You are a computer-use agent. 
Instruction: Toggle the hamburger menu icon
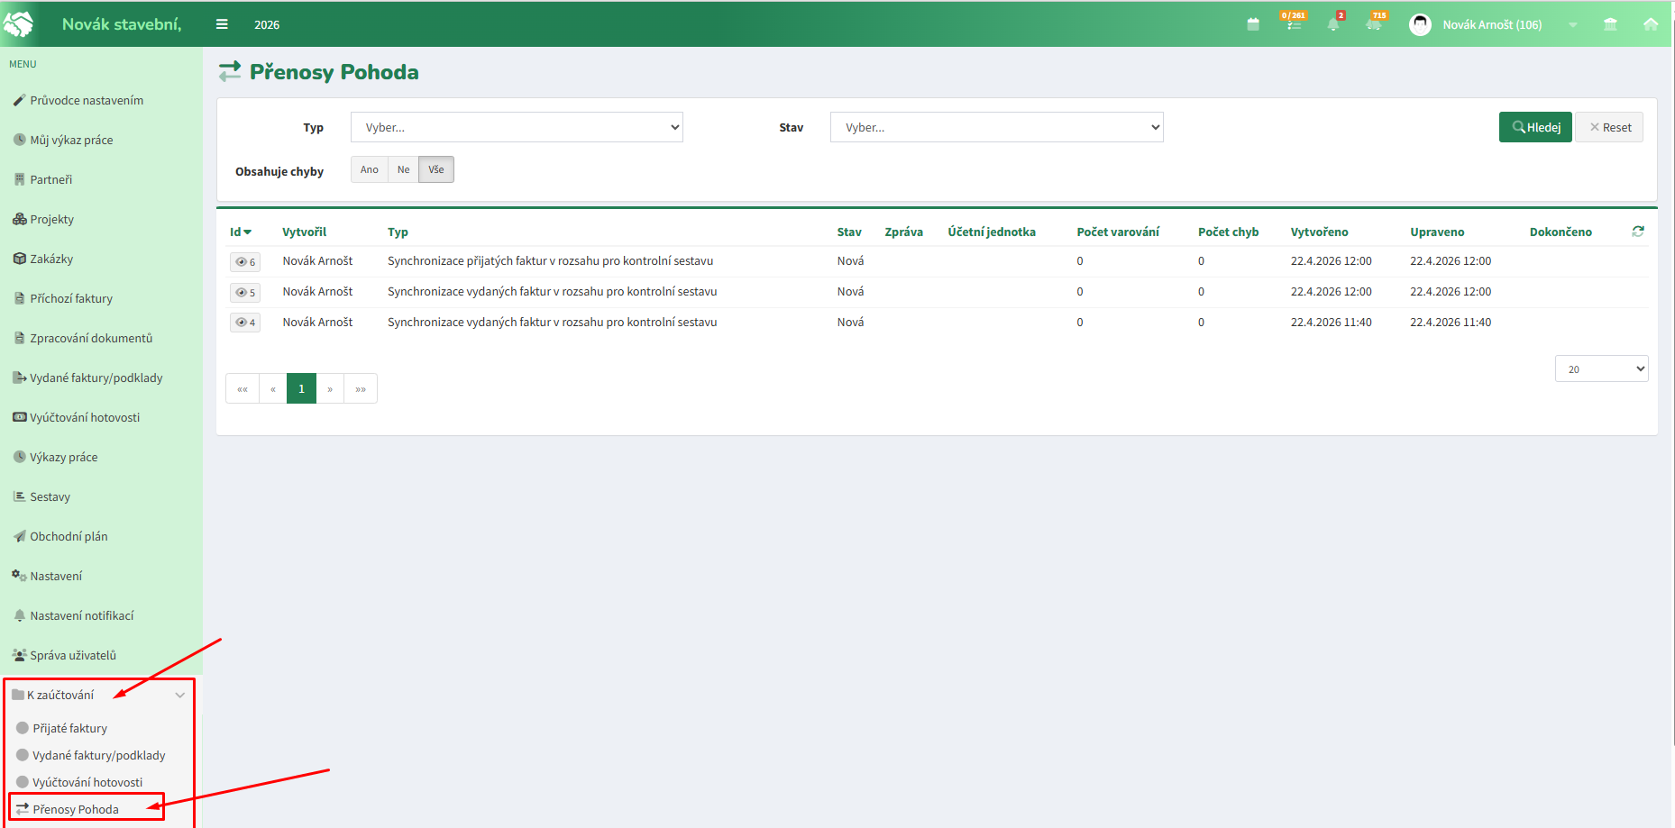pyautogui.click(x=222, y=24)
